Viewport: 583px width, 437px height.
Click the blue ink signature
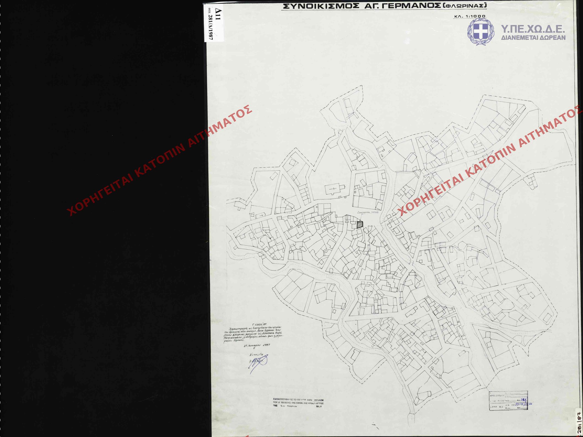point(258,363)
